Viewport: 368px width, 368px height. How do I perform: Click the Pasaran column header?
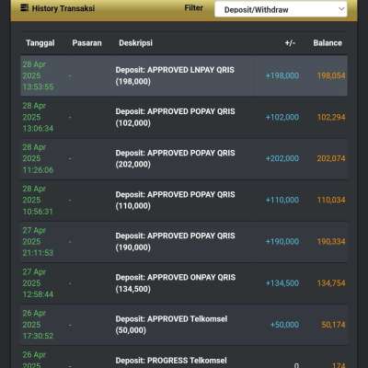pos(86,43)
